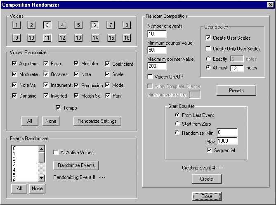Click None under Voices Randomizer
This screenshot has width=276, height=205.
(x=50, y=121)
